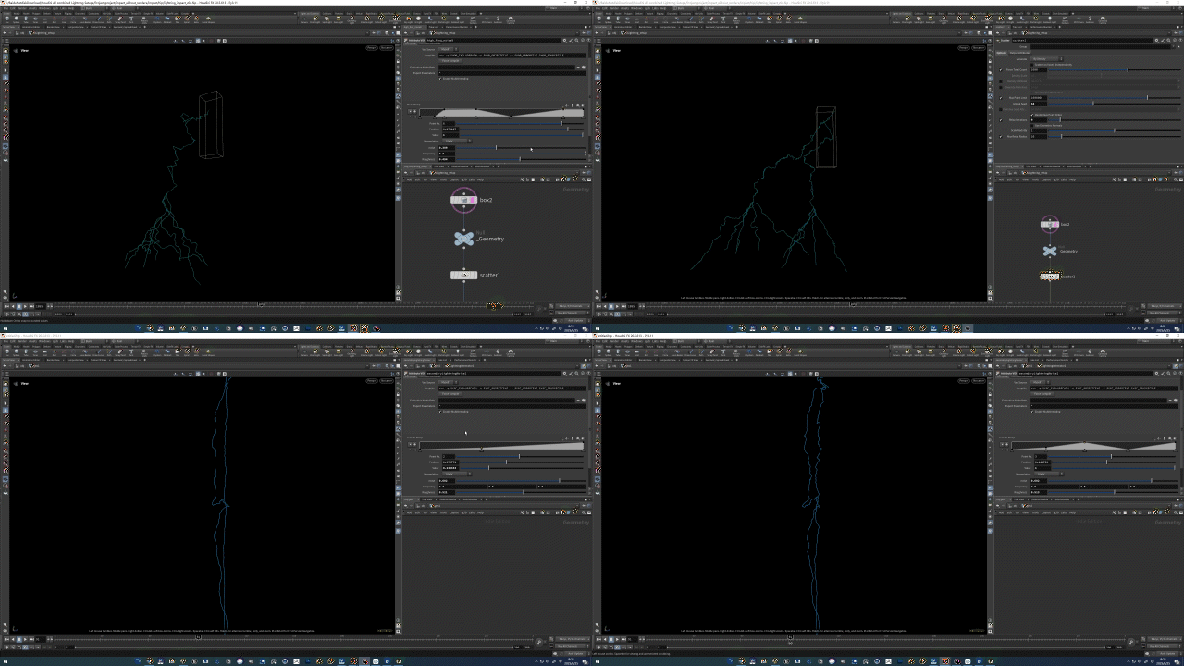Toggle Use Geometry Normals in top-right window
This screenshot has height=666, width=1184.
point(1032,126)
